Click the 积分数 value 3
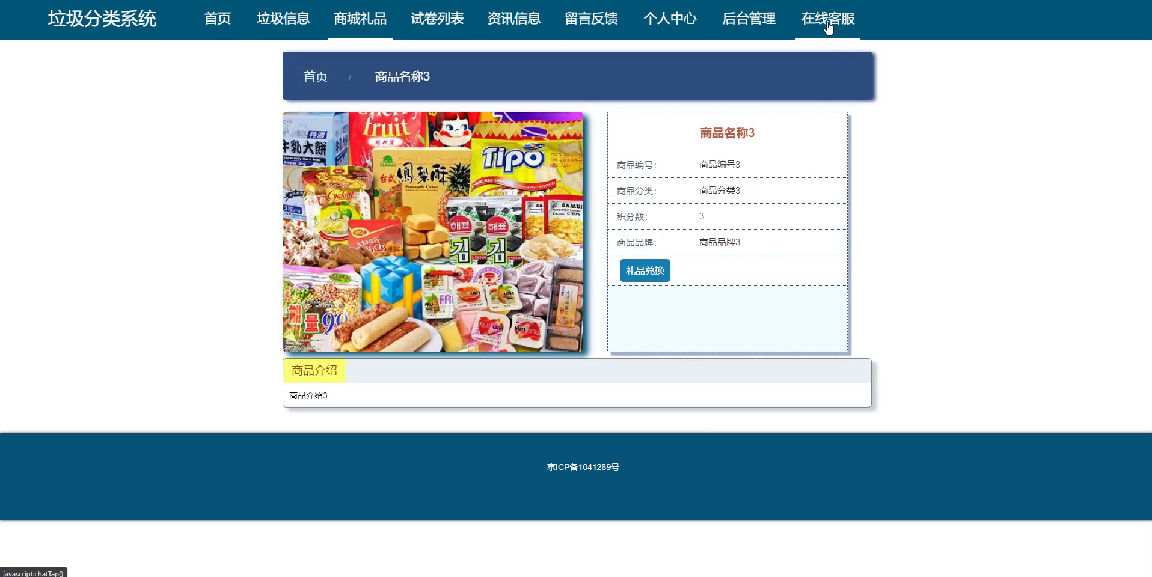This screenshot has width=1152, height=577. [702, 216]
